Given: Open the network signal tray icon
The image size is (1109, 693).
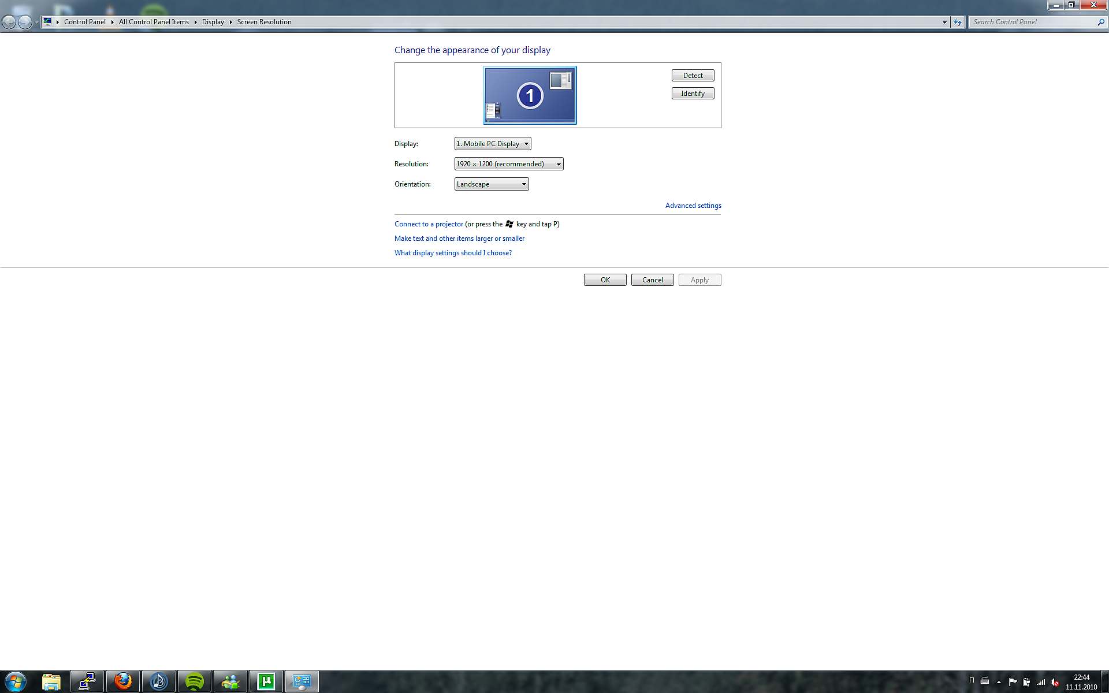Looking at the screenshot, I should pos(1041,682).
